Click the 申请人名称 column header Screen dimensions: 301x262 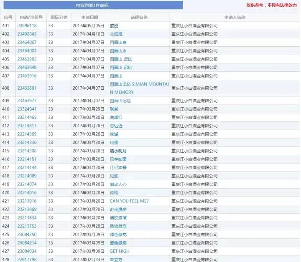click(x=235, y=18)
